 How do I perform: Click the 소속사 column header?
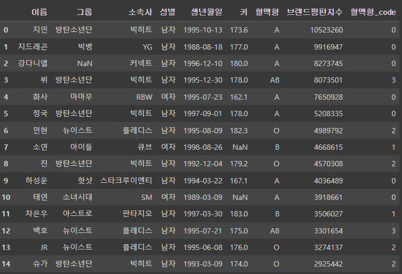point(140,12)
